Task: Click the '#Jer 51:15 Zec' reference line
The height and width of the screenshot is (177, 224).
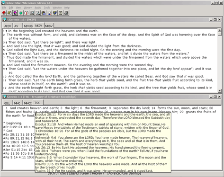Action: (x=19, y=150)
